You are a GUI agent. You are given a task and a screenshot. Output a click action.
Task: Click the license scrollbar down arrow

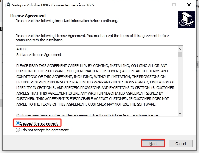pos(180,114)
